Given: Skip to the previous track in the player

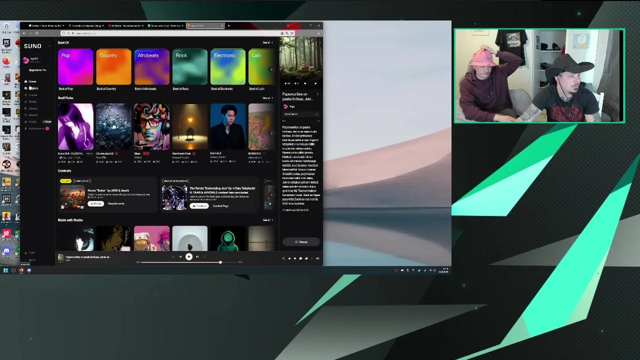Looking at the screenshot, I should (x=180, y=256).
